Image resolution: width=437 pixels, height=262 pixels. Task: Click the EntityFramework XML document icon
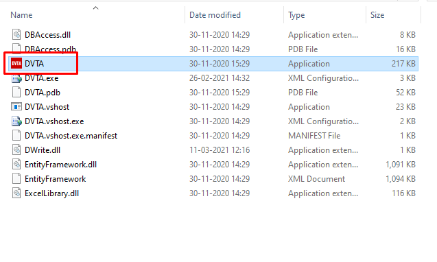(16, 178)
